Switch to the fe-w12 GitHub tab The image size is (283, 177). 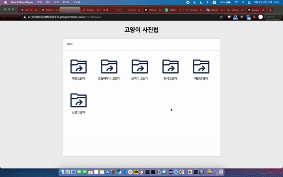[132, 10]
